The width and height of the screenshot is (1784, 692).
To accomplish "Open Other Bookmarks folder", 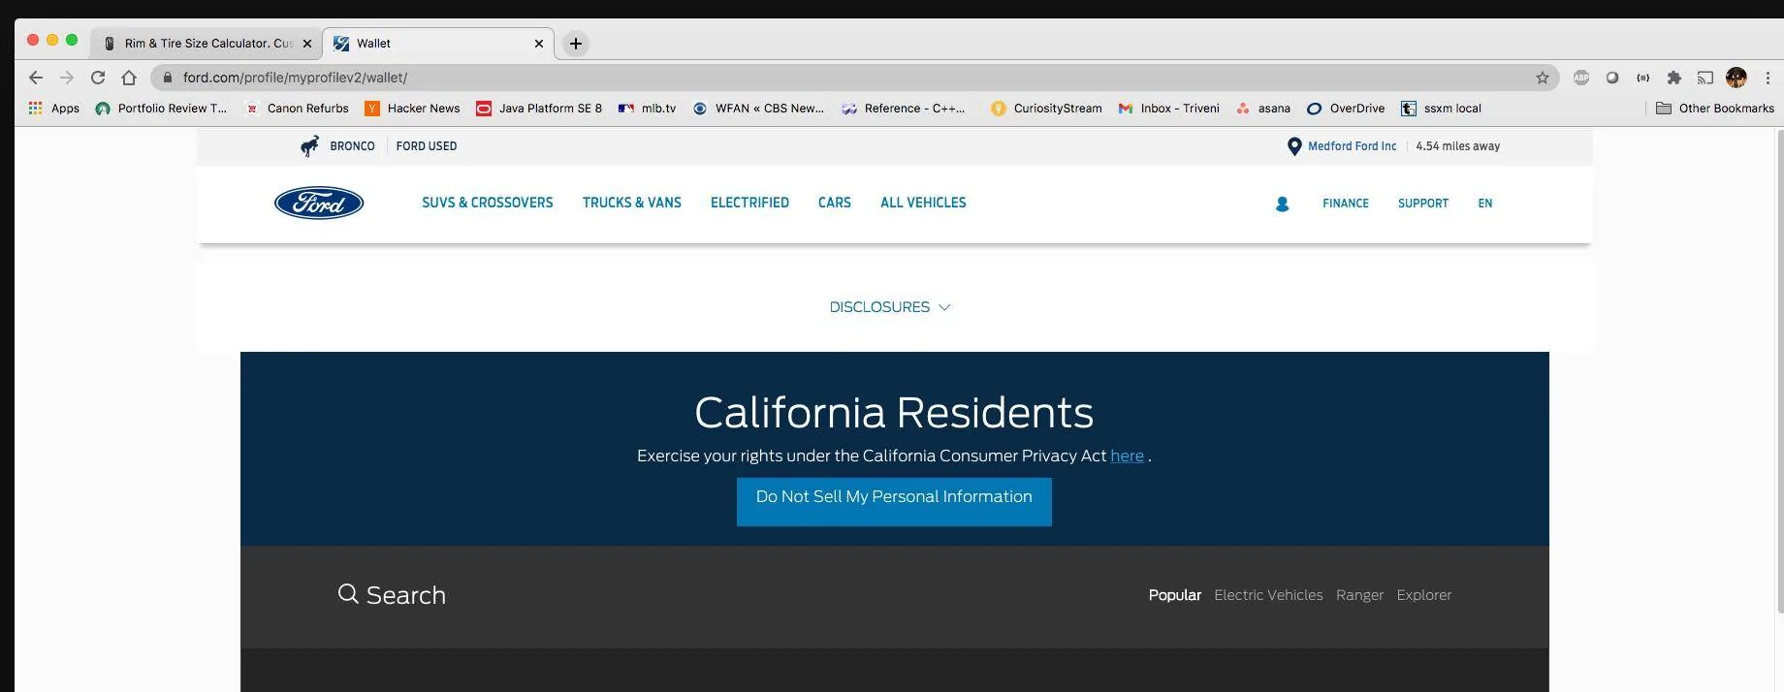I will 1715,109.
